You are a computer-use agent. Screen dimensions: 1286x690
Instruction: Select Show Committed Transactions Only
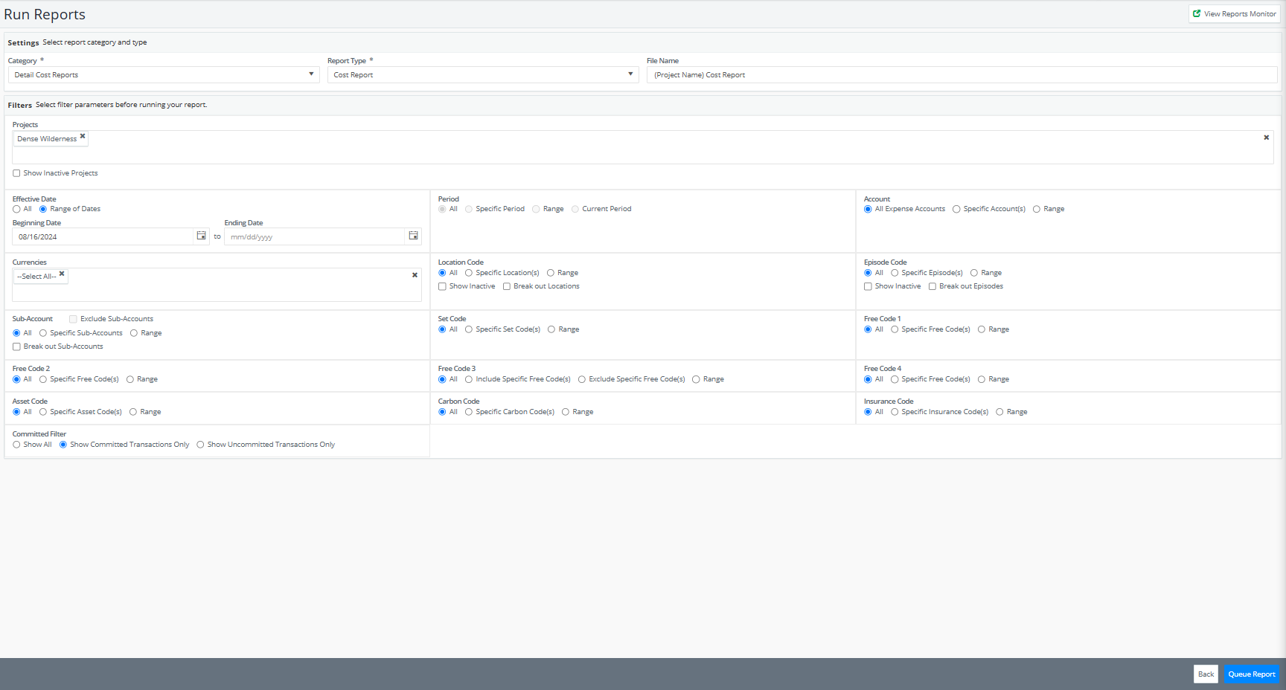pyautogui.click(x=63, y=445)
